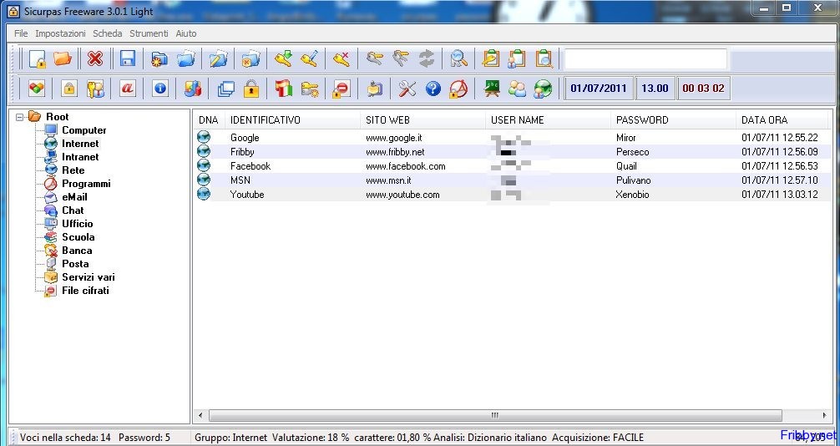Click the small padlock icon in second toolbar
The height and width of the screenshot is (446, 840).
(68, 89)
